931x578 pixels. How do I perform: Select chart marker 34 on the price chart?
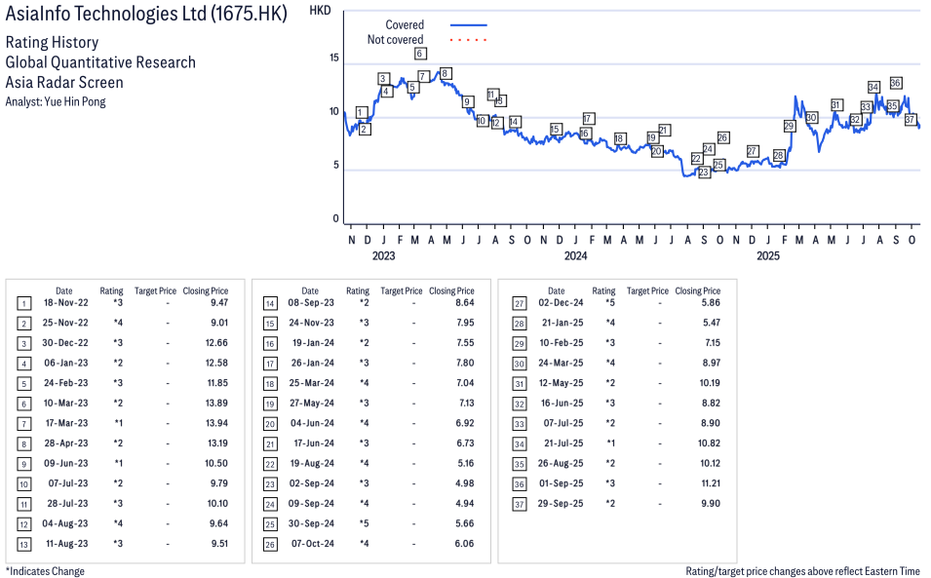point(873,87)
